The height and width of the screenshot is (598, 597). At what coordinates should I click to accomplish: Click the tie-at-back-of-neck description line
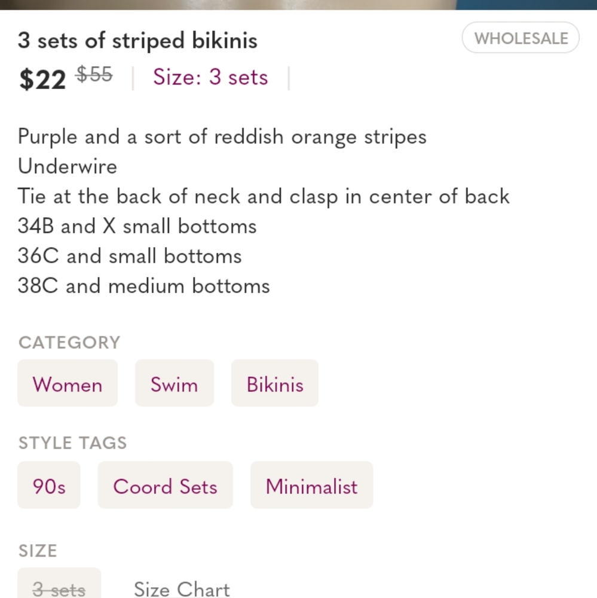pos(264,197)
